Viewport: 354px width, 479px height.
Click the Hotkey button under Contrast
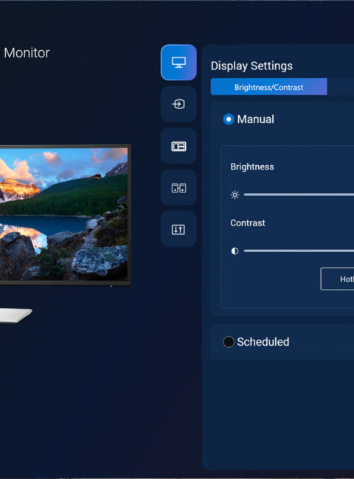click(x=337, y=279)
